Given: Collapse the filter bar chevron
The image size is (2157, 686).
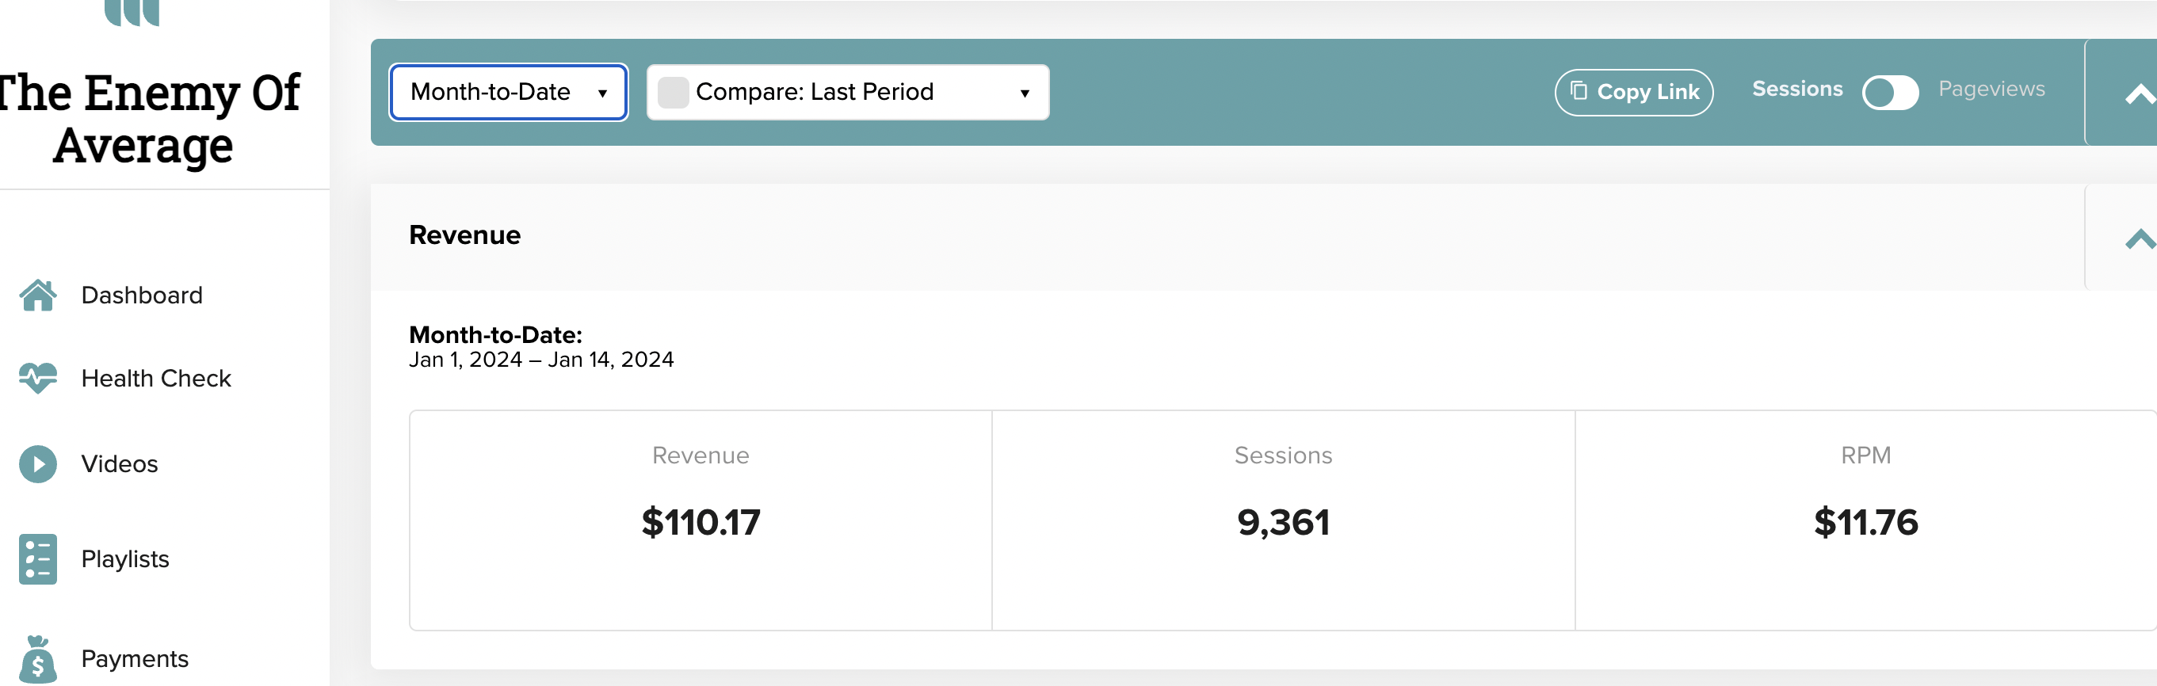Looking at the screenshot, I should [2140, 93].
